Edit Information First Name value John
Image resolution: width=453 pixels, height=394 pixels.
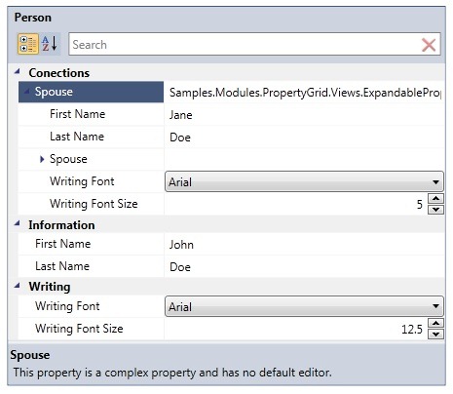(304, 245)
